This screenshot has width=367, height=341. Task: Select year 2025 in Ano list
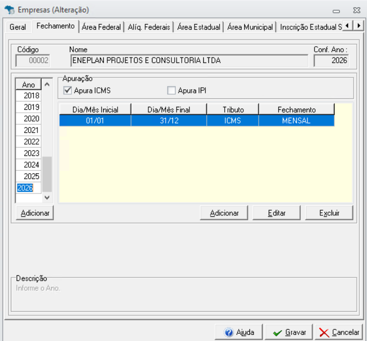pos(29,176)
